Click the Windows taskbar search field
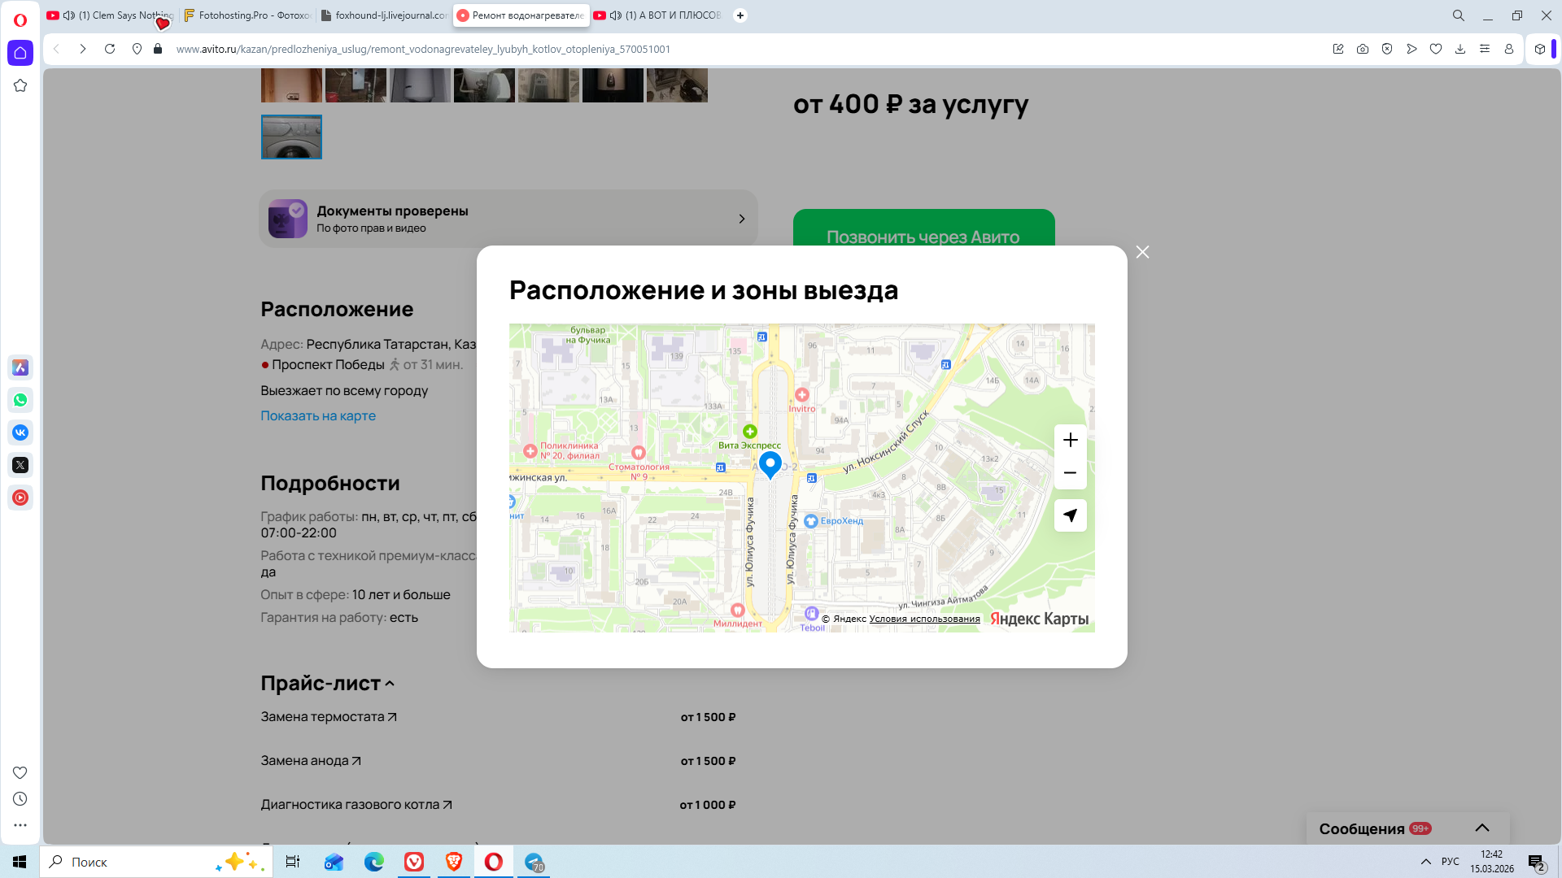This screenshot has height=878, width=1562. coord(138,862)
